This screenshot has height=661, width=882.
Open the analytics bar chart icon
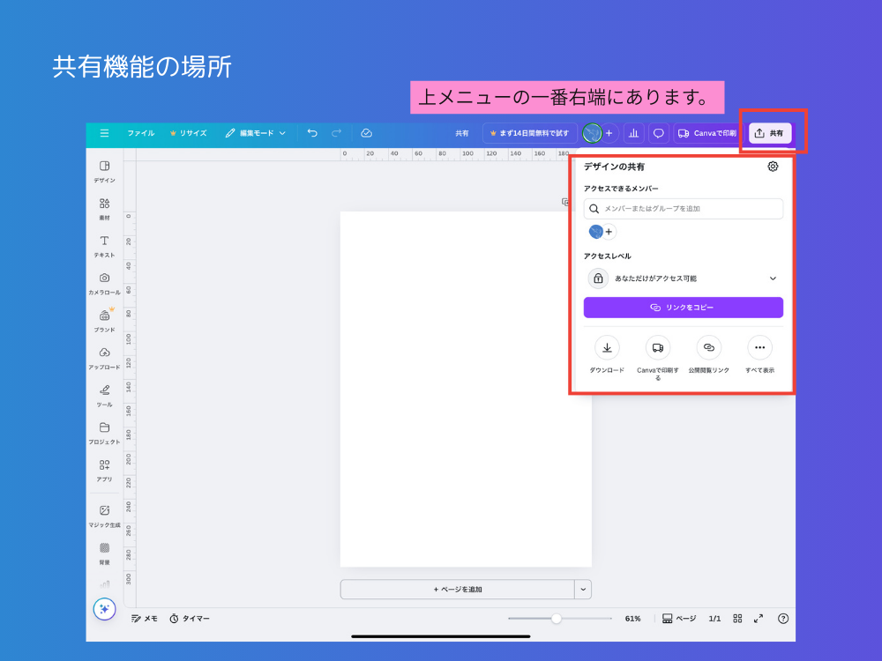point(633,133)
